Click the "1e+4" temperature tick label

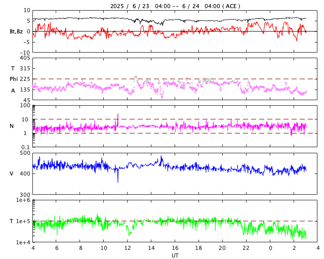pos(23,242)
